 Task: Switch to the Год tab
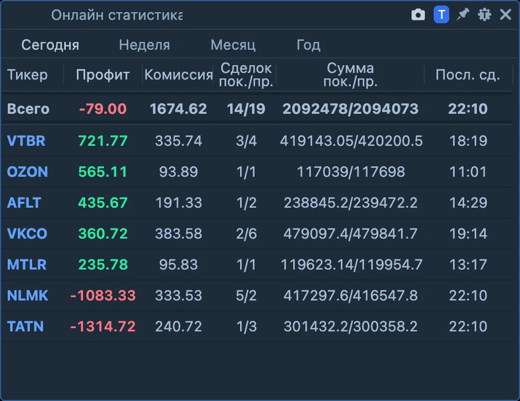pyautogui.click(x=309, y=45)
